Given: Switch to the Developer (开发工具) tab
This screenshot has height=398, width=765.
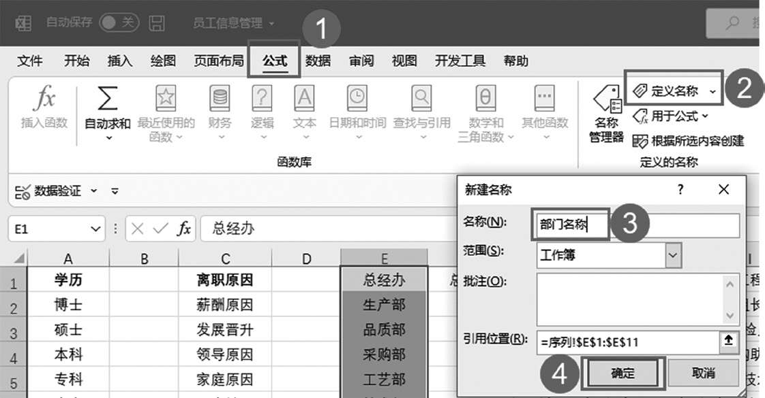Looking at the screenshot, I should [460, 61].
